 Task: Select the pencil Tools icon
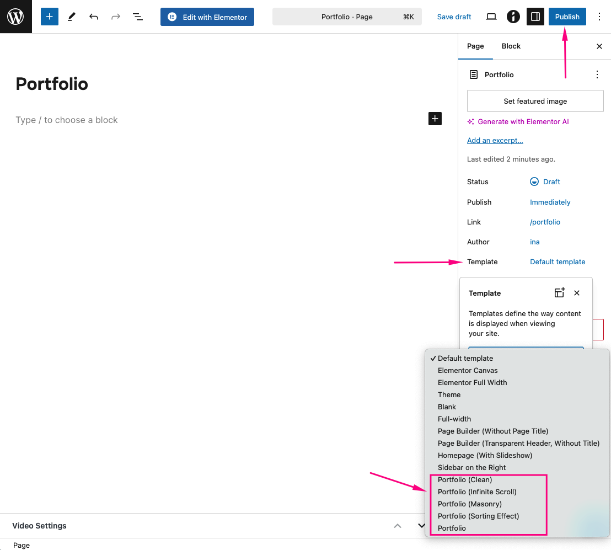point(72,17)
